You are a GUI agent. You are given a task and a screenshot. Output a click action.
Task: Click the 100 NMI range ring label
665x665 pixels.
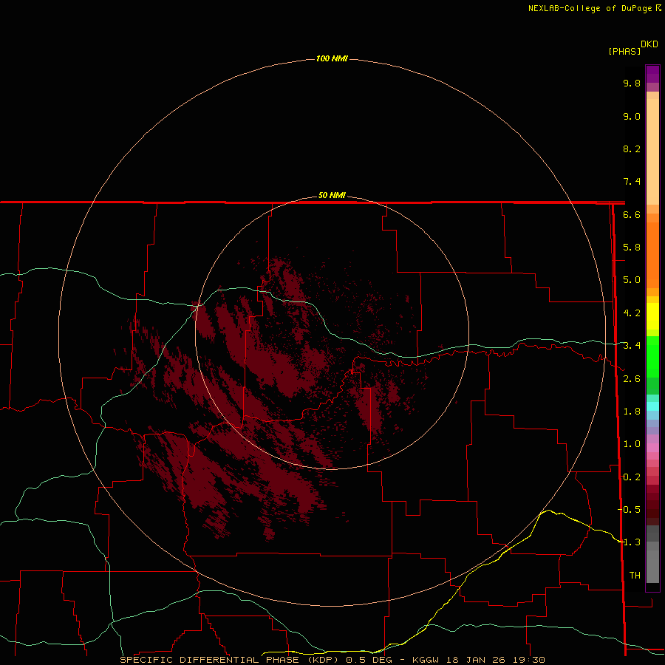tap(332, 58)
